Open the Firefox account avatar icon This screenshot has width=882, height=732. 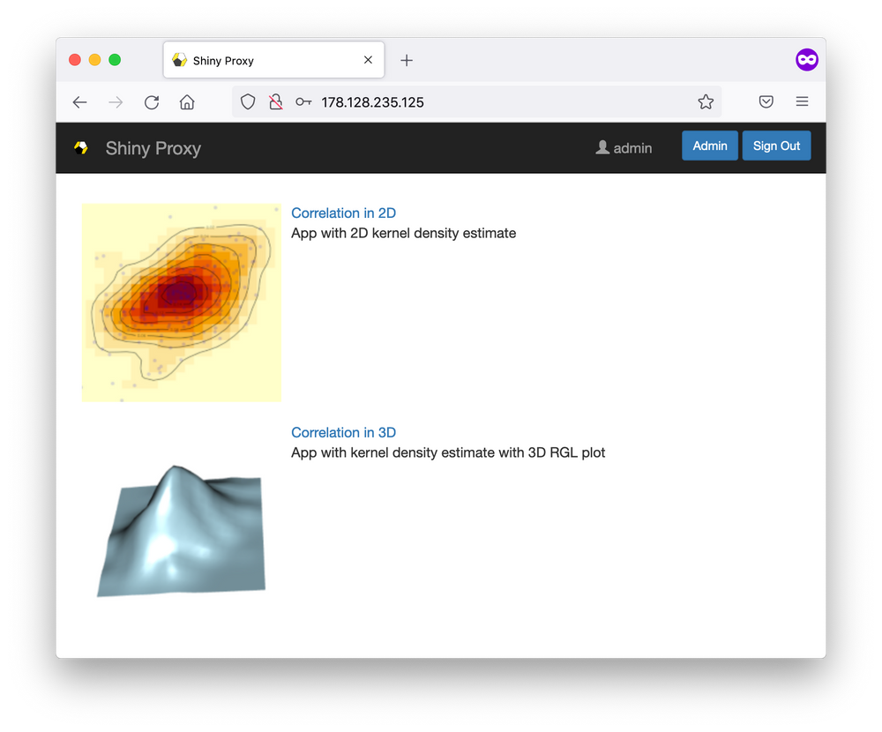[x=807, y=59]
